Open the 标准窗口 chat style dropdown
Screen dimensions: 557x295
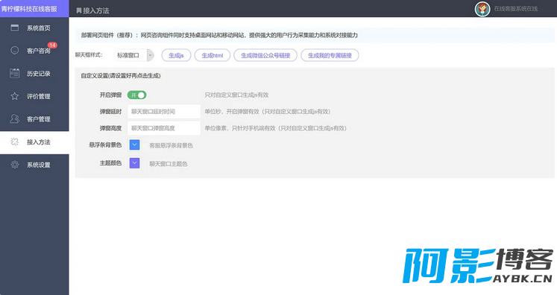134,55
